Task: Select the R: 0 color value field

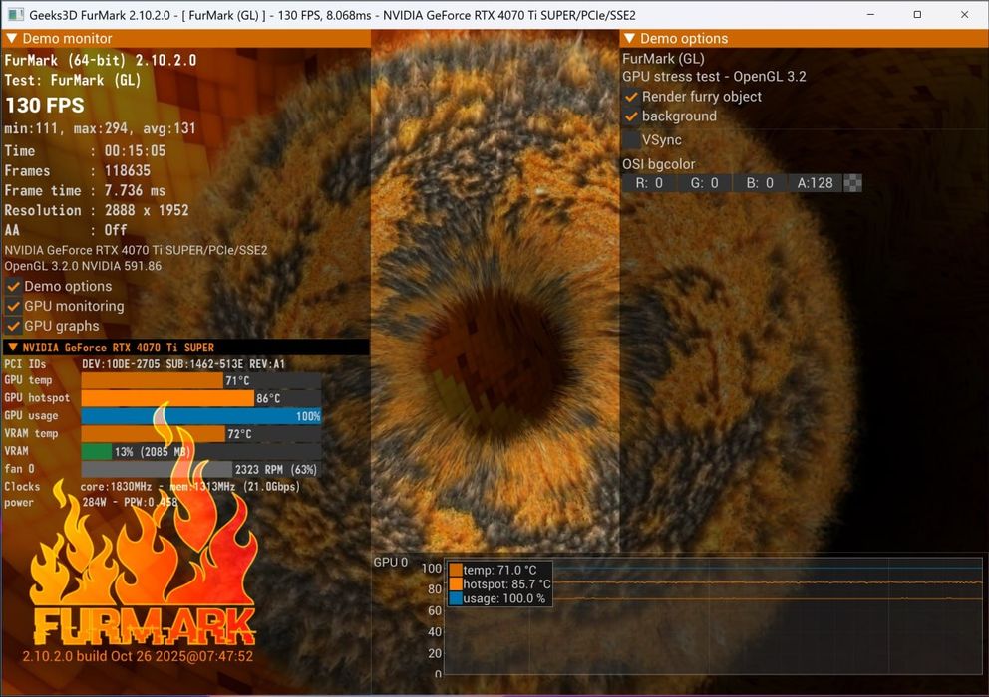Action: [x=649, y=183]
